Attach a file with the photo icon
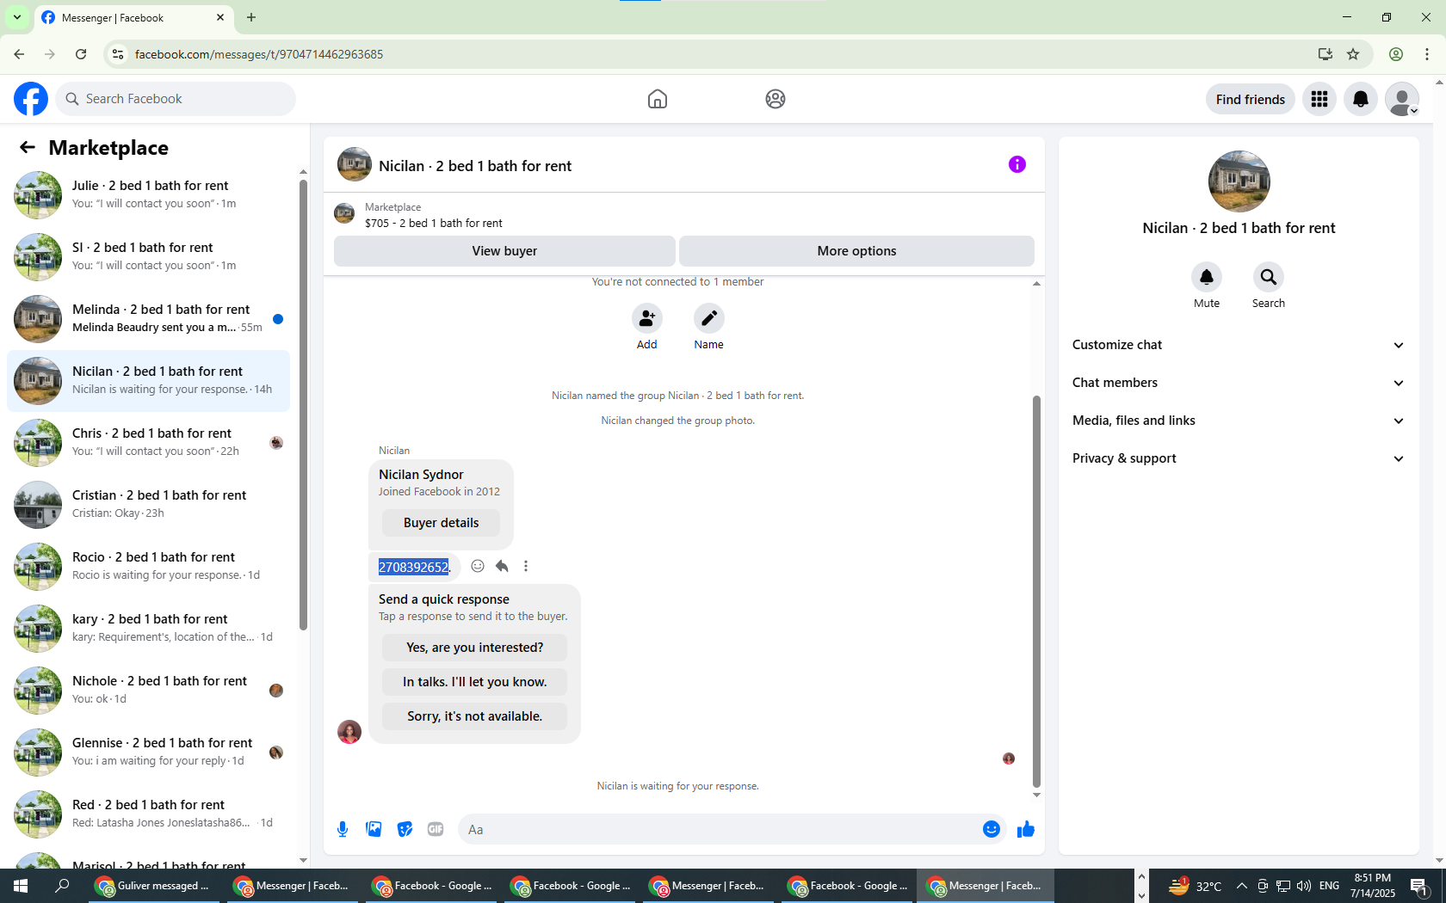 click(374, 829)
